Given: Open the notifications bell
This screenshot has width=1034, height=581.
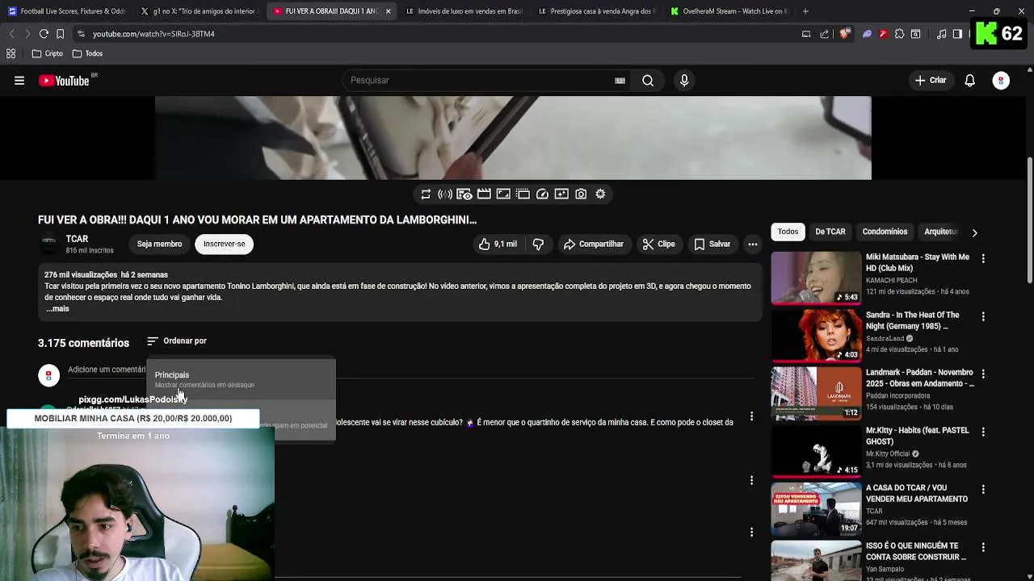Looking at the screenshot, I should (x=970, y=81).
